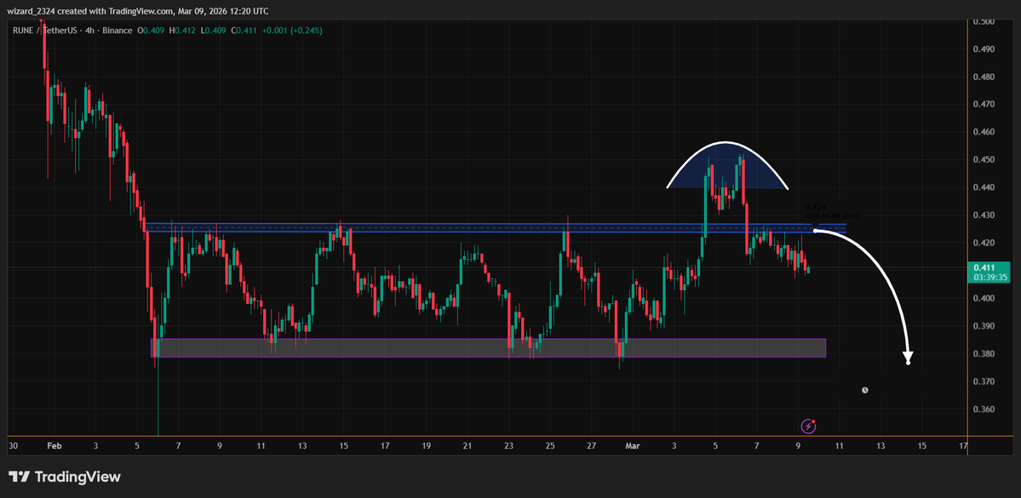Select the purple support zone rectangle
Screen dimensions: 1021x498
point(488,347)
